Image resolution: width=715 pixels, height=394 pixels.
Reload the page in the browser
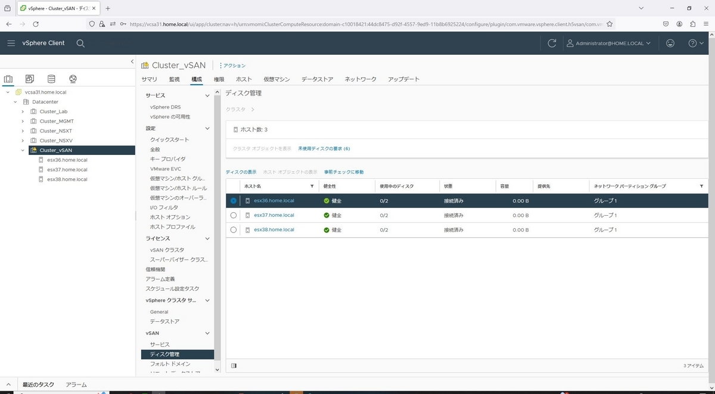[36, 24]
